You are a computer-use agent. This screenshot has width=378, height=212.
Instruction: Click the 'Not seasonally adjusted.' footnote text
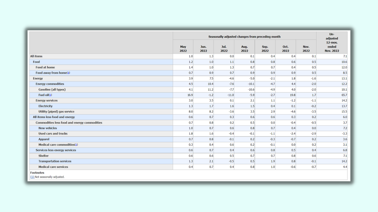[50, 177]
